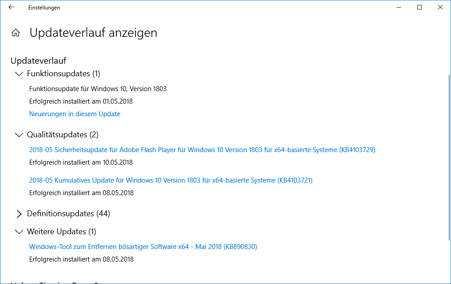Open malicious software tool KB890830 link
Viewport: 451px width, 284px height.
click(x=143, y=247)
